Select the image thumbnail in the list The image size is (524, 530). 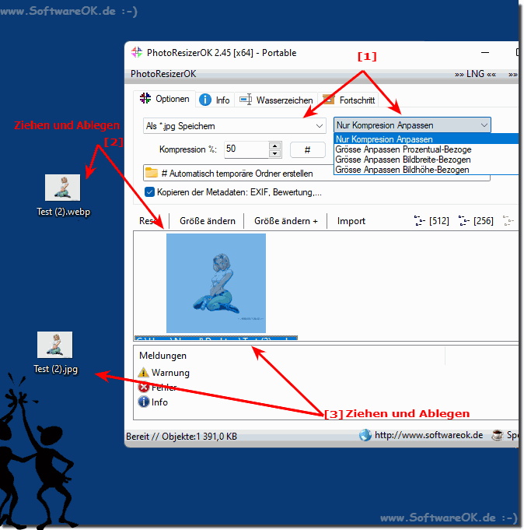coord(216,283)
